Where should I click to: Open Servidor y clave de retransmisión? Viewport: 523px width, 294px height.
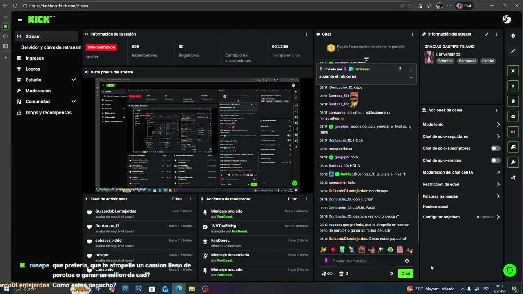coord(51,47)
